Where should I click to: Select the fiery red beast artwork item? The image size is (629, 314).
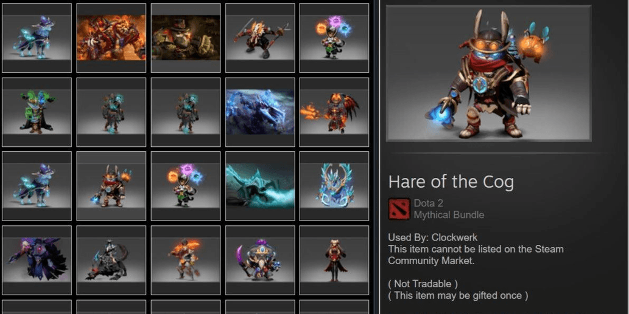click(111, 38)
